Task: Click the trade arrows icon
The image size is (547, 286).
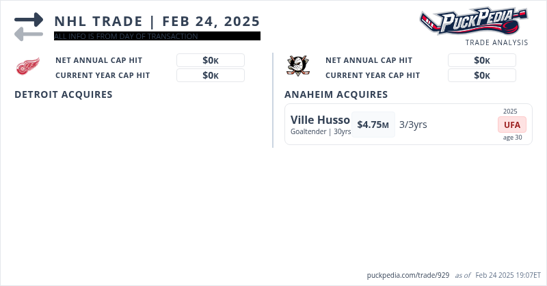Action: (x=29, y=26)
